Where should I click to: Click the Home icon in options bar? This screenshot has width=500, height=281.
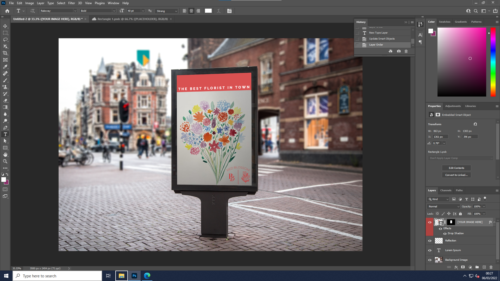(7, 11)
